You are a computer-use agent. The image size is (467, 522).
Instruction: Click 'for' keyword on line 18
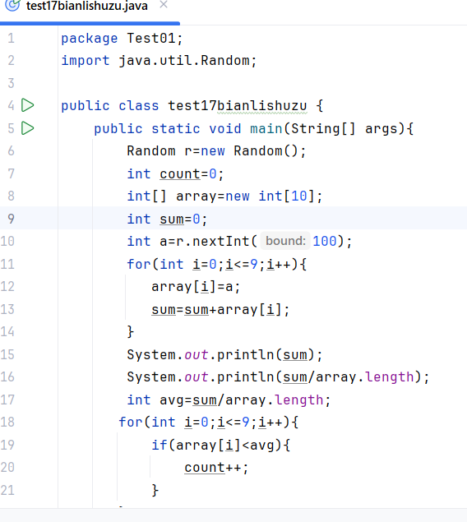(131, 423)
